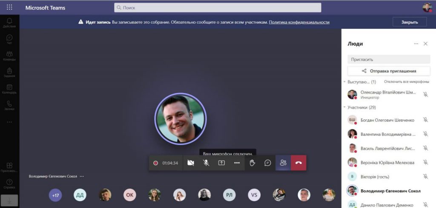This screenshot has height=208, width=436.
Task: Hang up the call
Action: 298,163
